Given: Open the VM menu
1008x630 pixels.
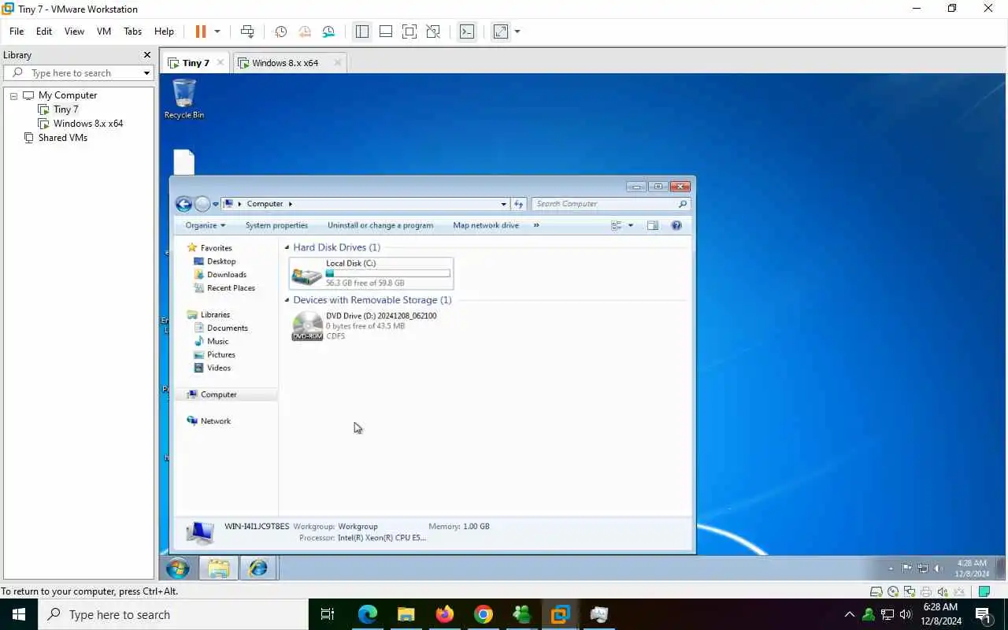Looking at the screenshot, I should coord(104,31).
